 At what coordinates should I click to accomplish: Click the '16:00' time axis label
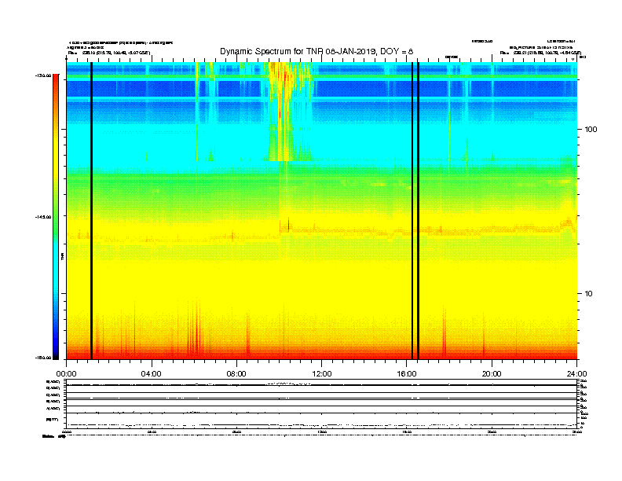407,374
